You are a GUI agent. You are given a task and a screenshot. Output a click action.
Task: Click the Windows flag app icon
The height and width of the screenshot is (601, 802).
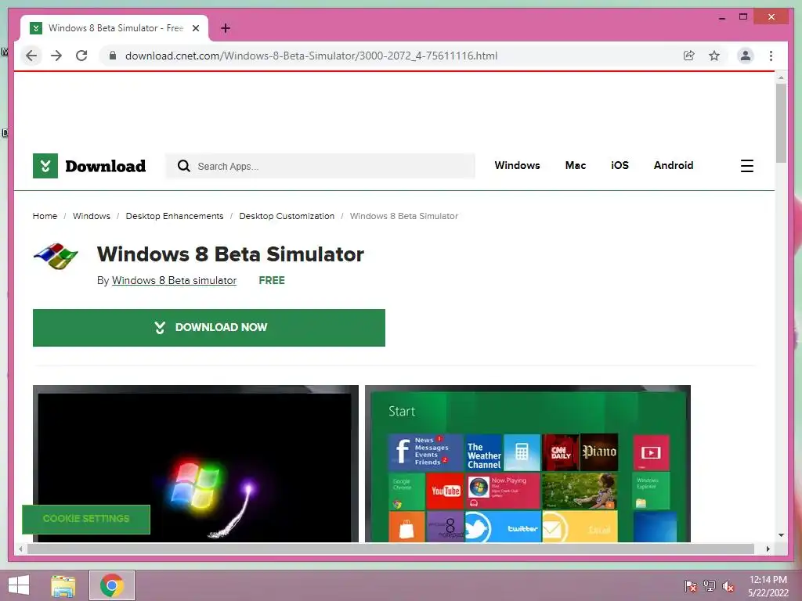[56, 256]
